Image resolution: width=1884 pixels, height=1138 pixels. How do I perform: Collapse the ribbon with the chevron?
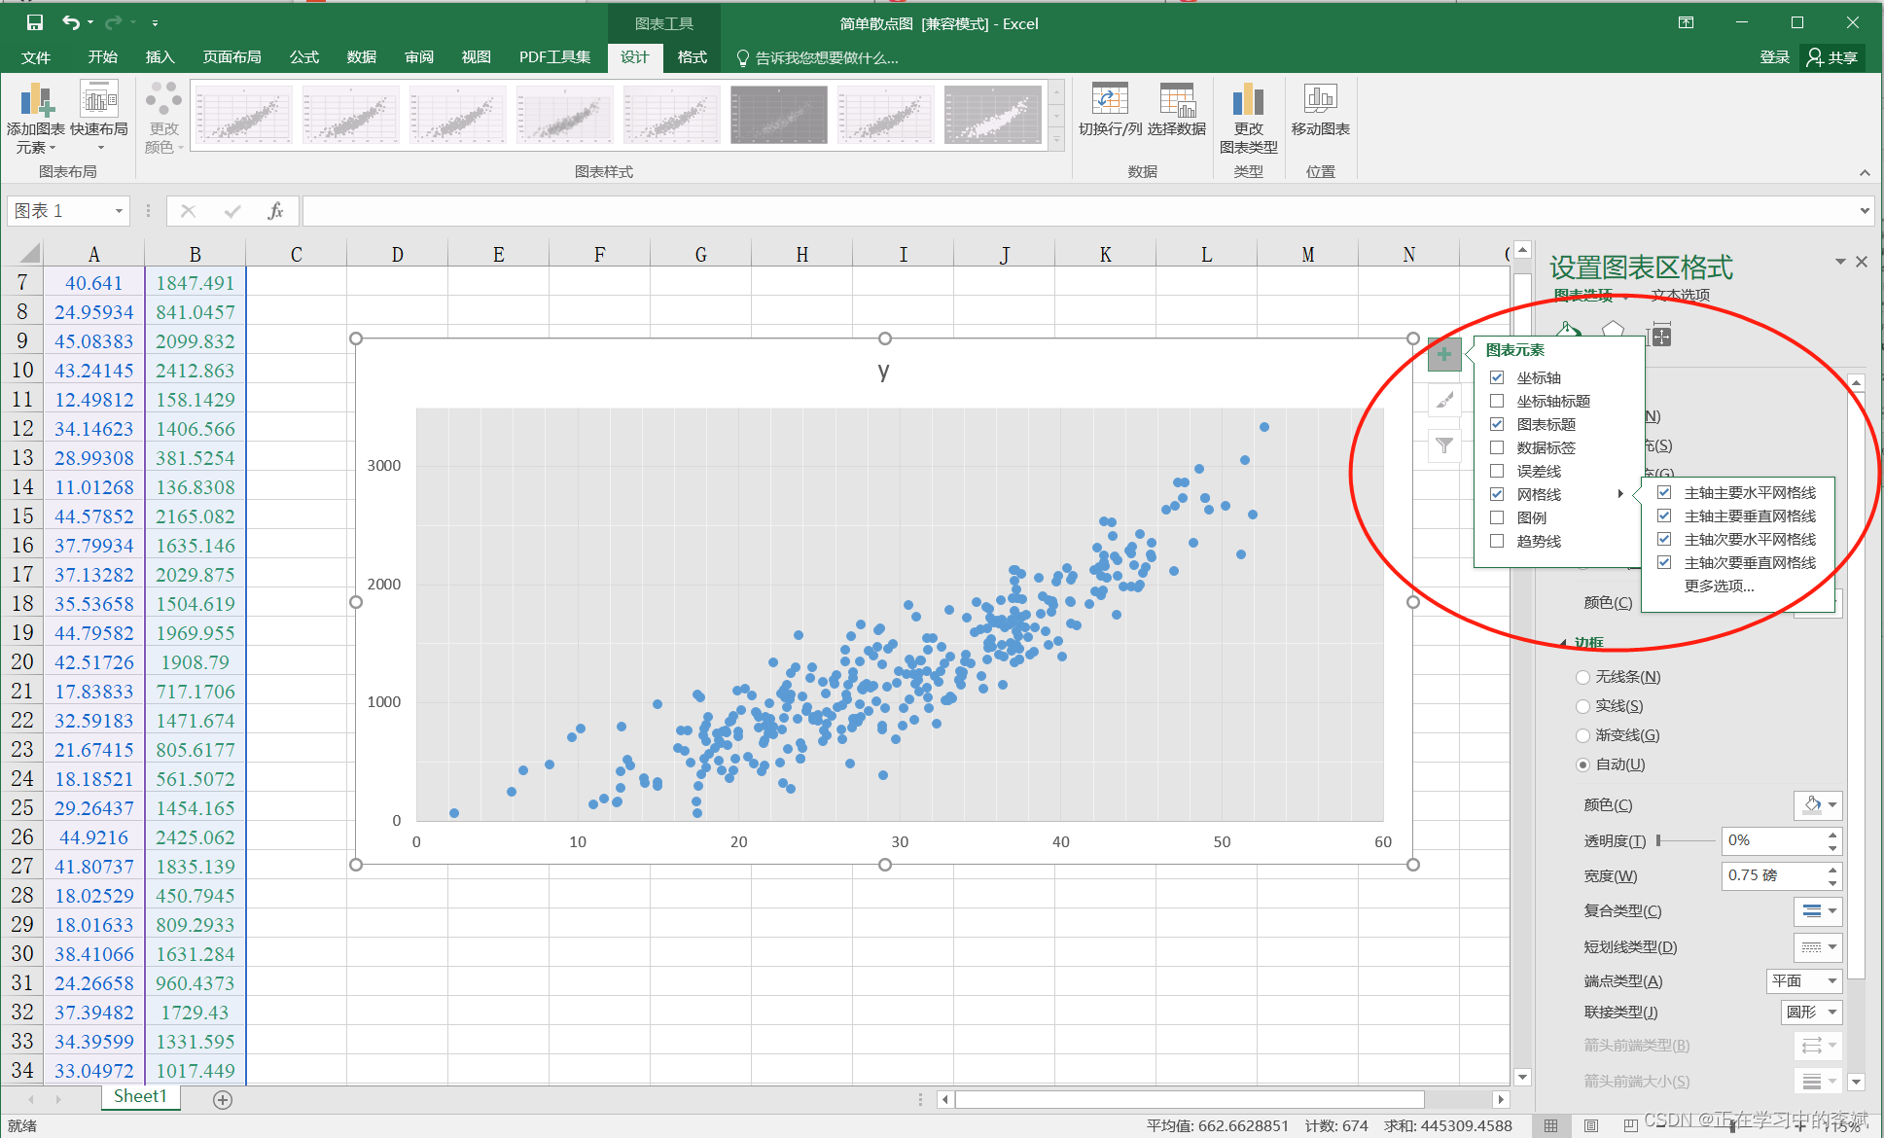click(x=1865, y=172)
